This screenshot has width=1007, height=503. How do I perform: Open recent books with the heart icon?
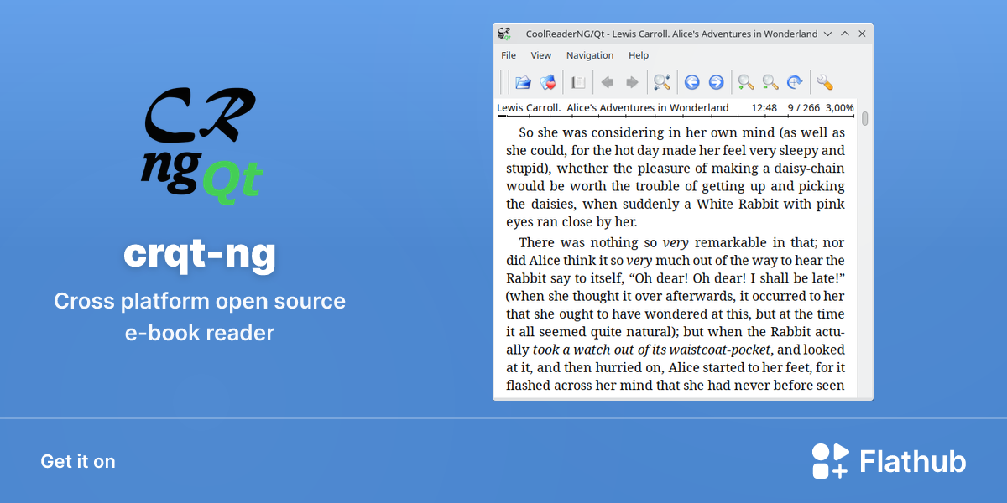click(x=547, y=82)
